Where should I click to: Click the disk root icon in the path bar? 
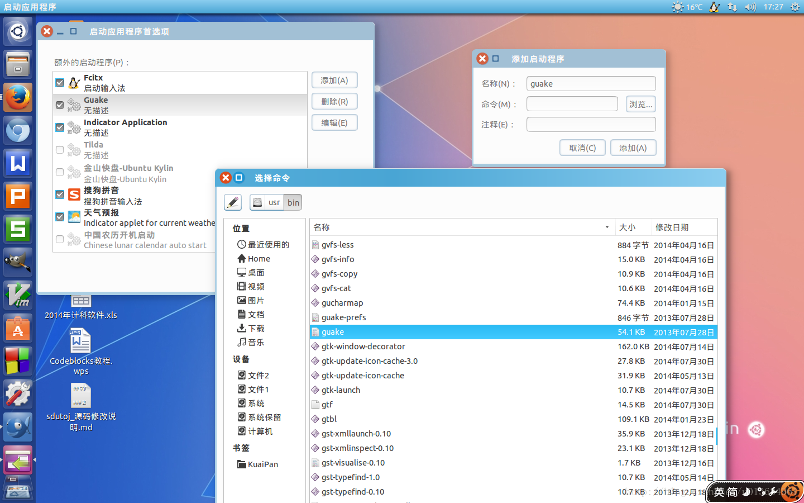[x=257, y=202]
